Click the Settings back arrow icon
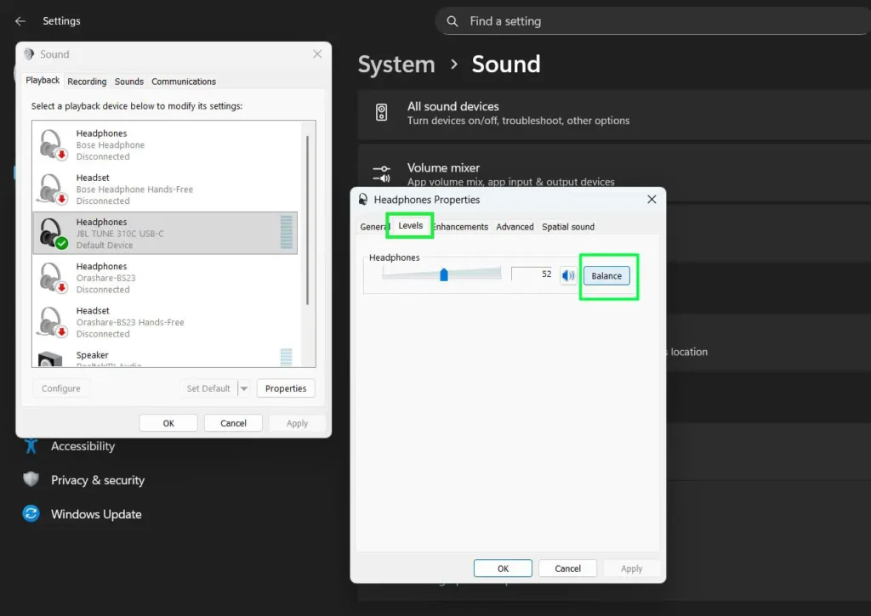The image size is (871, 616). (x=20, y=21)
